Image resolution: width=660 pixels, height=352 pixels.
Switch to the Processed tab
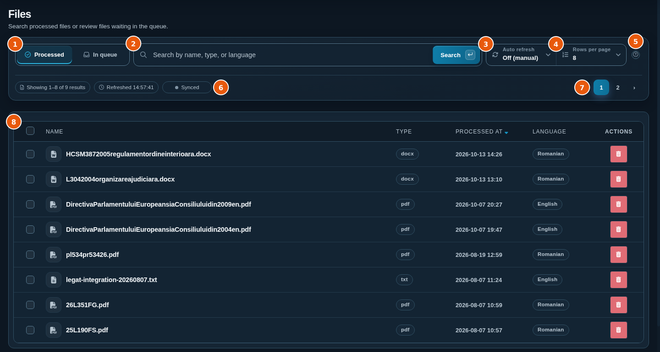pos(44,55)
